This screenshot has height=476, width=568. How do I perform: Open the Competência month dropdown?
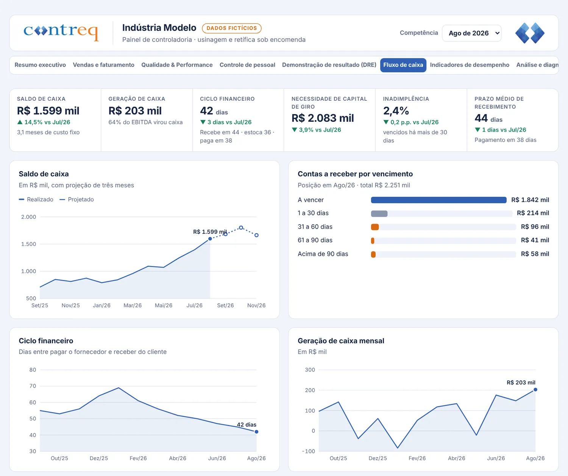pyautogui.click(x=472, y=33)
